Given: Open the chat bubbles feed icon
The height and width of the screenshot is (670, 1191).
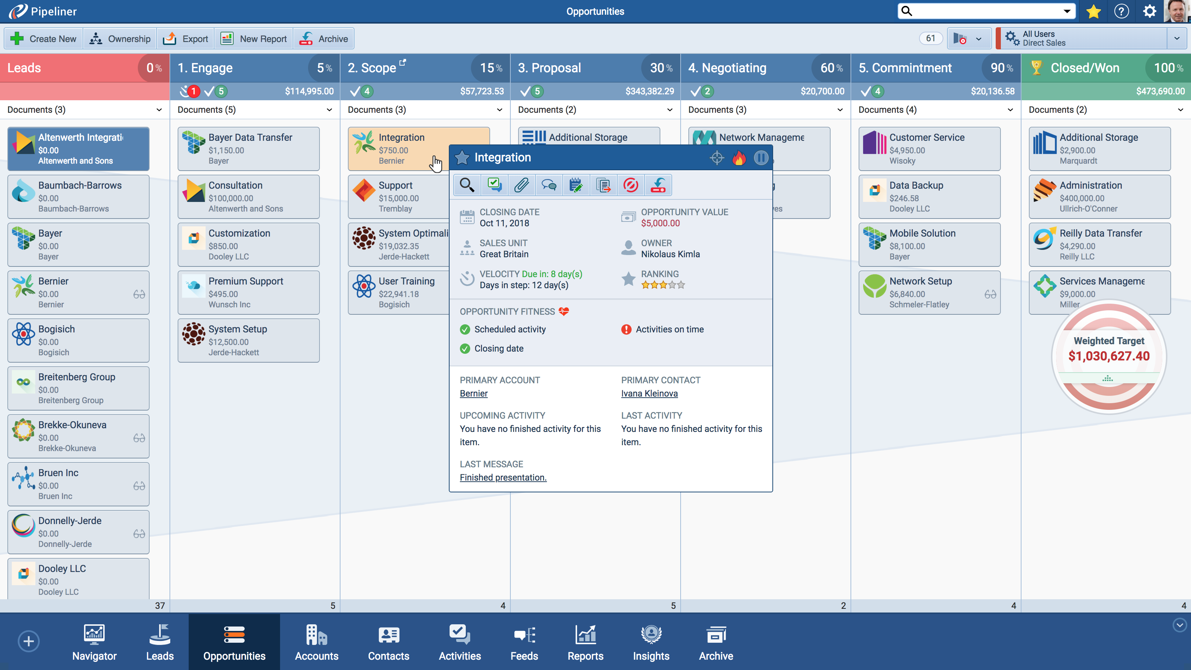Looking at the screenshot, I should point(549,185).
